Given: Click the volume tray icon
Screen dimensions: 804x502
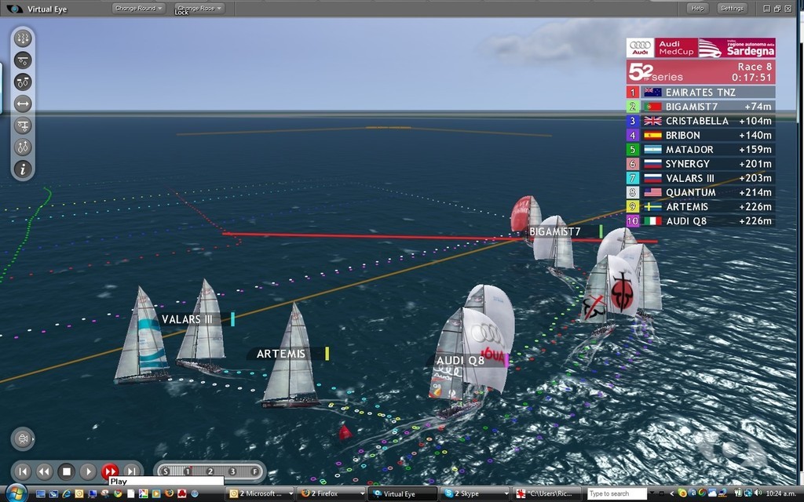Looking at the screenshot, I should click(758, 493).
